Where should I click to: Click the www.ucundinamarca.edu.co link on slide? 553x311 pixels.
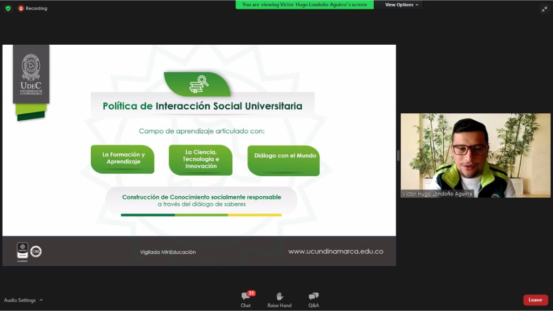[x=335, y=252]
